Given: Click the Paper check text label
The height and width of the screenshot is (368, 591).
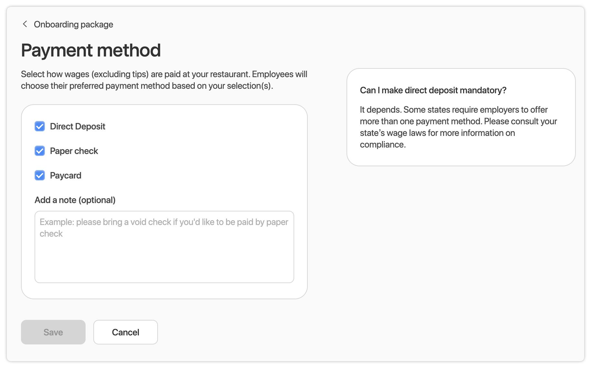Looking at the screenshot, I should (x=74, y=151).
